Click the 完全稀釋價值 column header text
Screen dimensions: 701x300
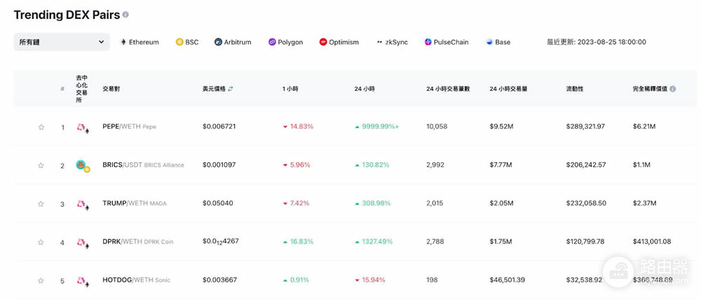click(650, 89)
